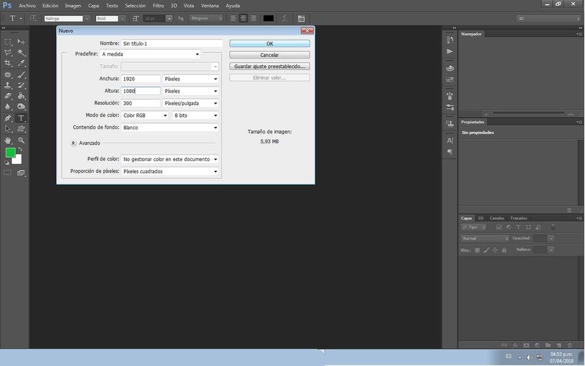This screenshot has width=585, height=366.
Task: Open the Contenido de fondo dropdown
Action: [x=170, y=127]
